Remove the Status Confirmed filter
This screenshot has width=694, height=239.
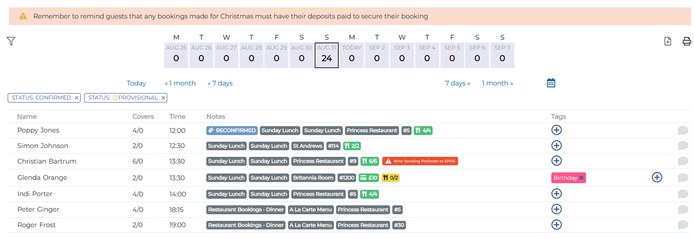(77, 98)
